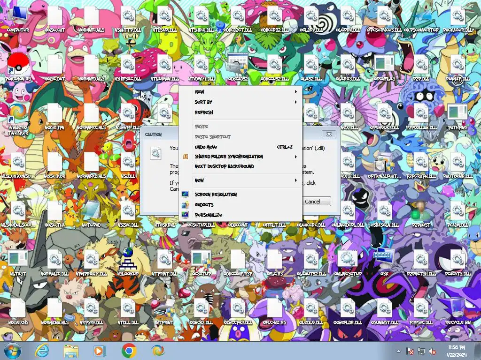Select the ODBCAD32 desktop icon
The image size is (481, 360).
coord(238,67)
